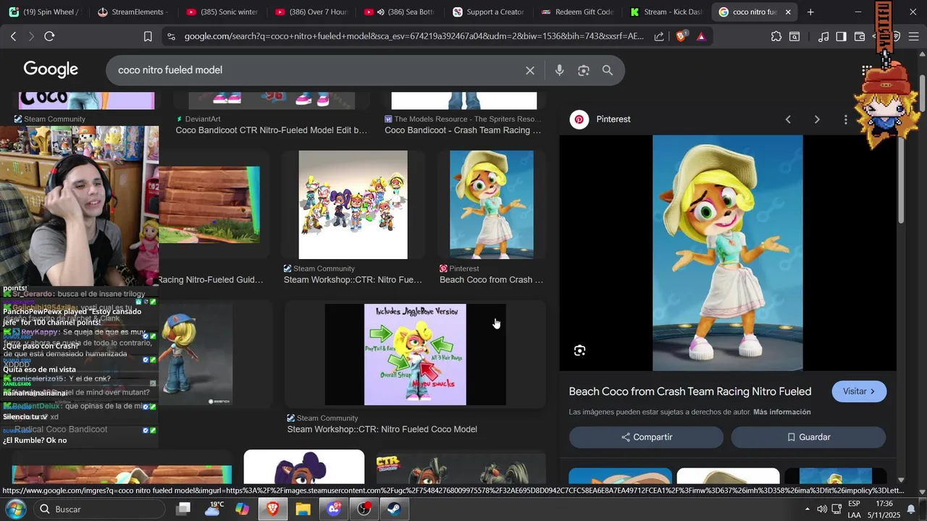927x521 pixels.
Task: Start voice search with the microphone
Action: click(559, 70)
